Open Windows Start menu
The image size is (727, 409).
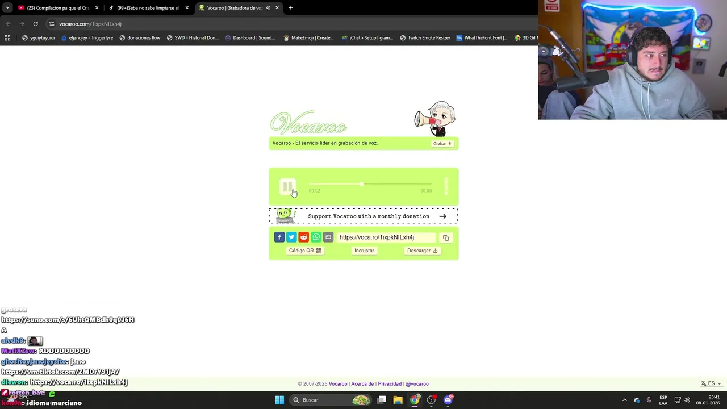point(279,400)
